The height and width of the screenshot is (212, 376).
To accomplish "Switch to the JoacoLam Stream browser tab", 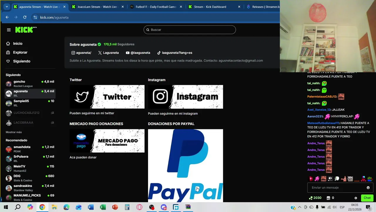I will click(x=98, y=7).
